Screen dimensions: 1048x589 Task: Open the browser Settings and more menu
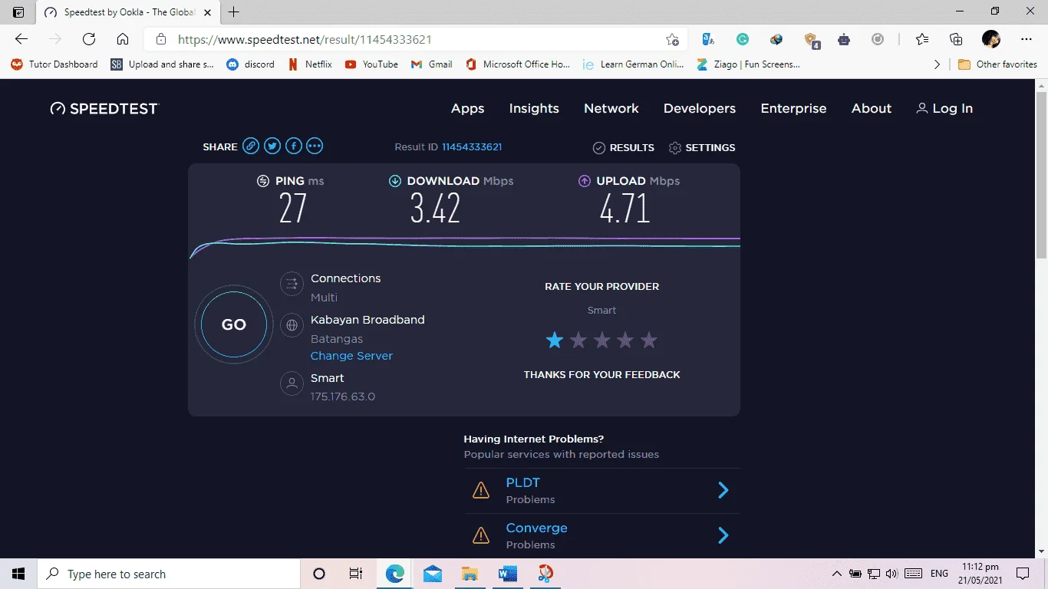[1027, 39]
